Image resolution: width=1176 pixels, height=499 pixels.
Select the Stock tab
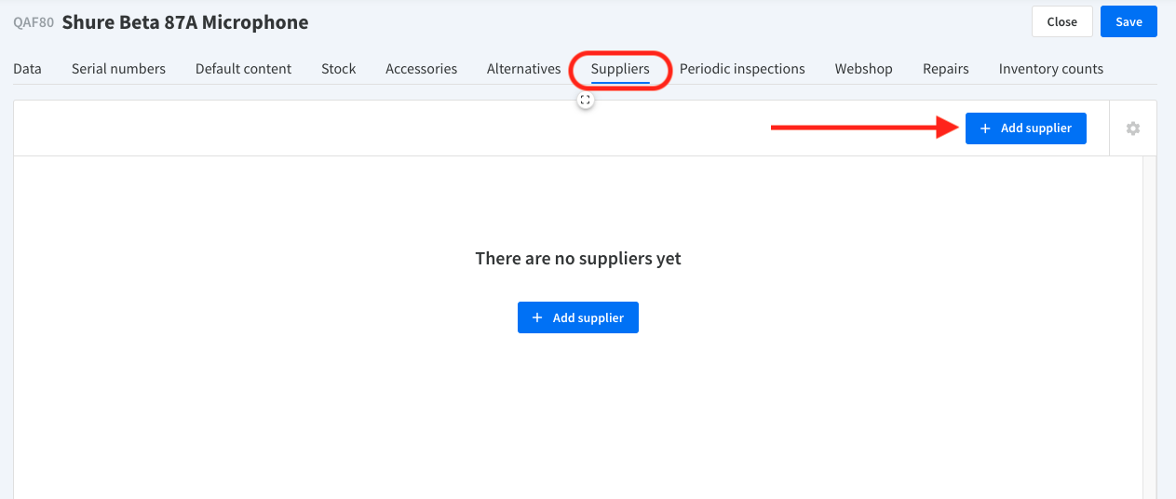339,69
